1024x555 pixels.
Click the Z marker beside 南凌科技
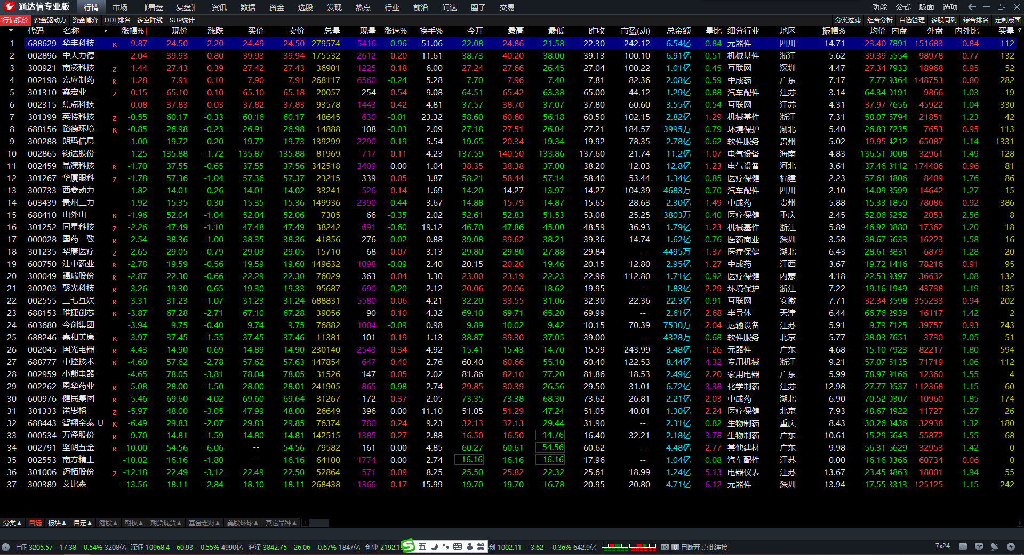[x=114, y=69]
